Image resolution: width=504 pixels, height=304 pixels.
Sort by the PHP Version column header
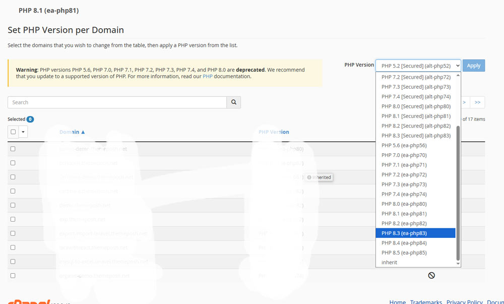[x=274, y=132]
